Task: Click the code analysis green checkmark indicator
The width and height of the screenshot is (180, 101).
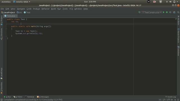Action: pyautogui.click(x=176, y=19)
